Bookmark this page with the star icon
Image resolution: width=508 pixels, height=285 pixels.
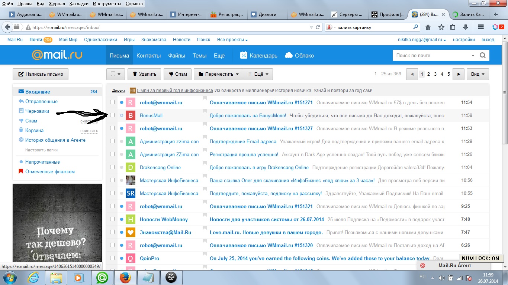point(441,27)
